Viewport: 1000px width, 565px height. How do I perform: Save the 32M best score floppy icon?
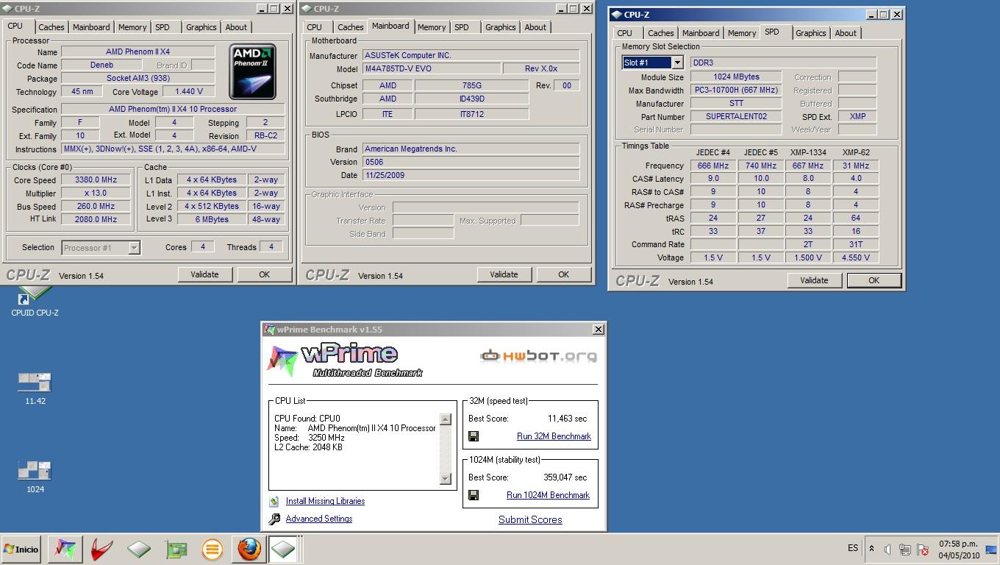coord(474,436)
